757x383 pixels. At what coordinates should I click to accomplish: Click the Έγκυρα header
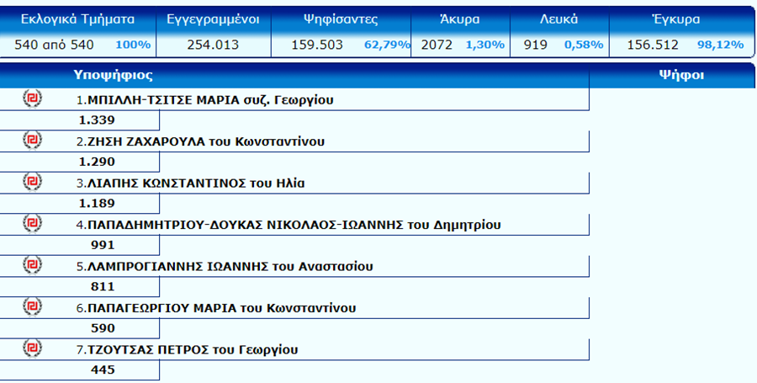click(675, 20)
